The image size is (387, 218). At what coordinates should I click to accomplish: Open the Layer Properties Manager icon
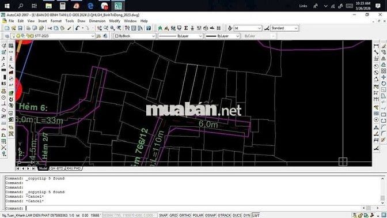click(x=7, y=36)
